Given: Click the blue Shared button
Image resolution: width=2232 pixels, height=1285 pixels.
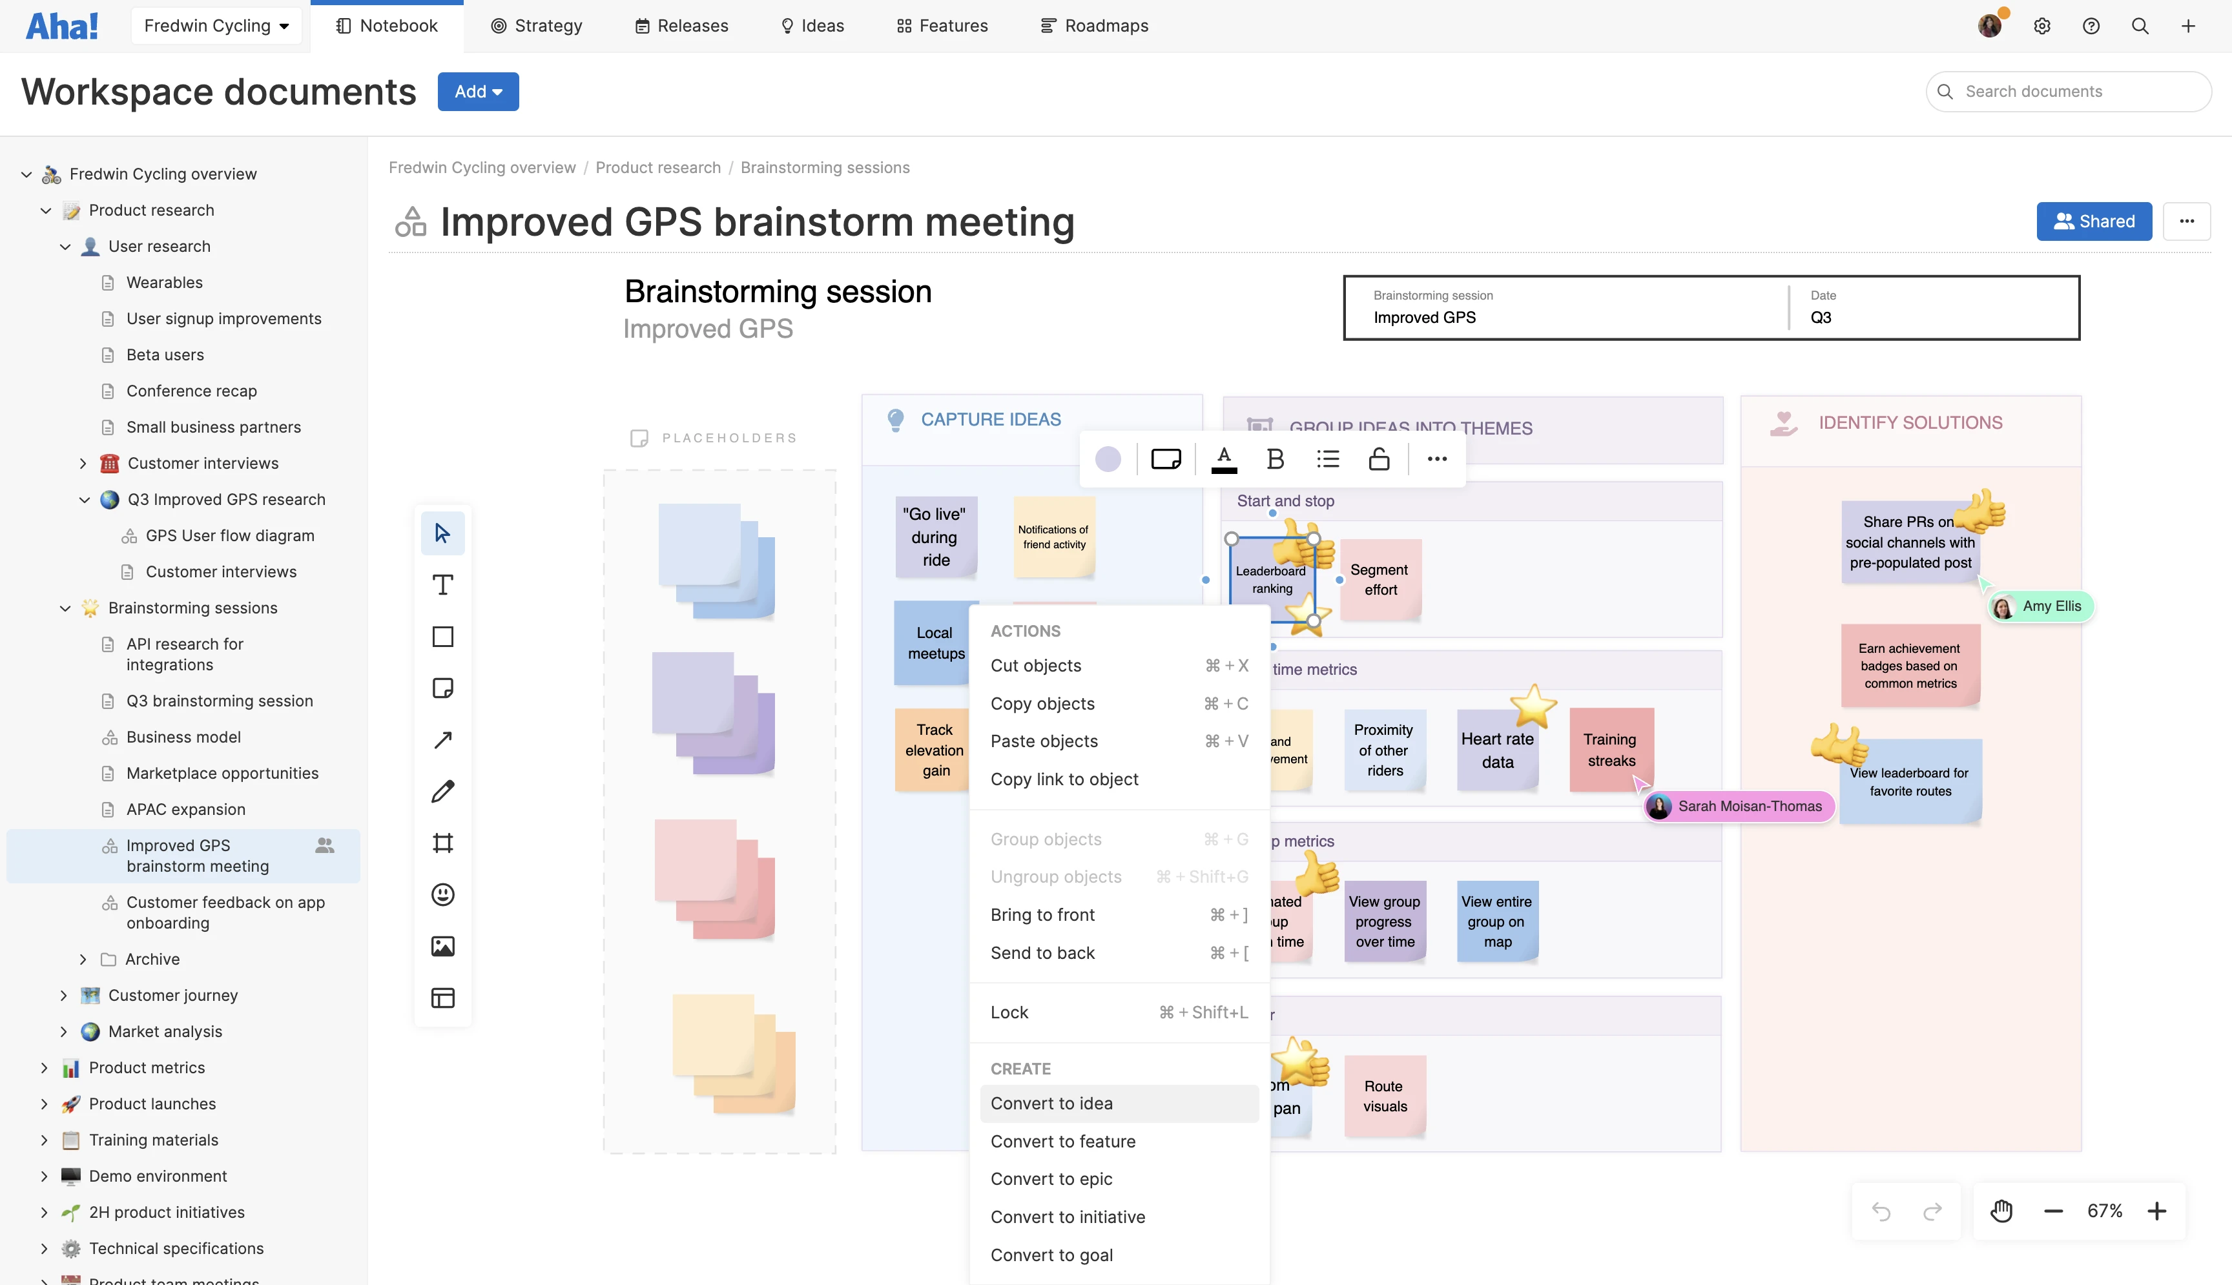Looking at the screenshot, I should (2093, 221).
